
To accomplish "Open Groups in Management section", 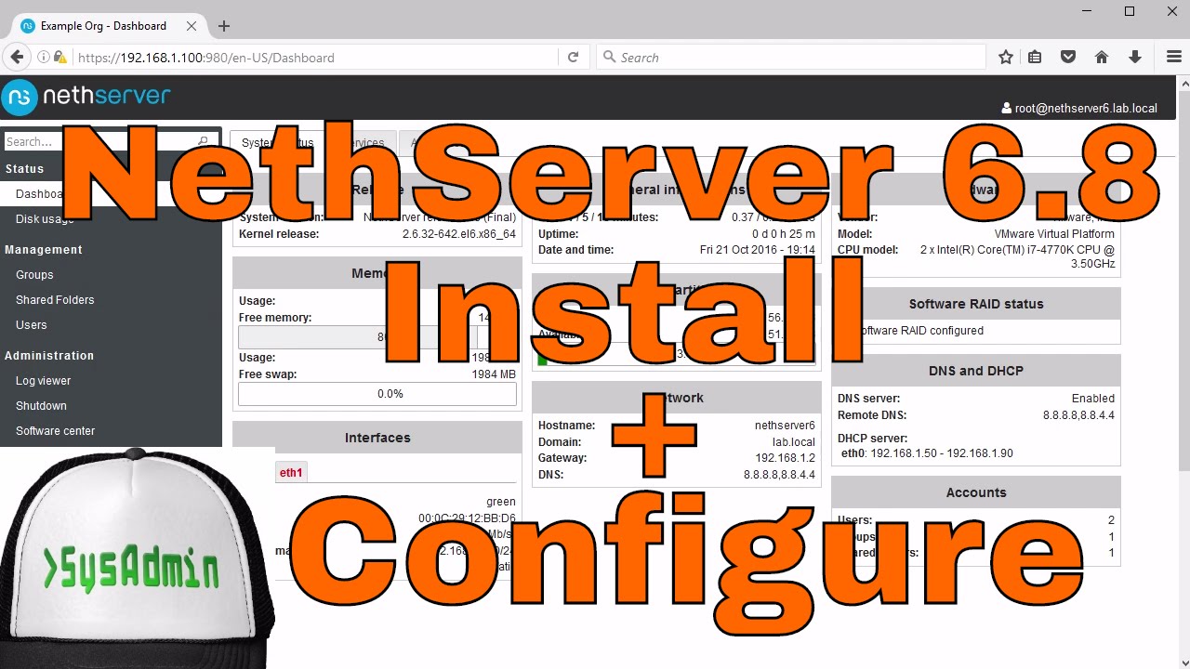I will 34,275.
